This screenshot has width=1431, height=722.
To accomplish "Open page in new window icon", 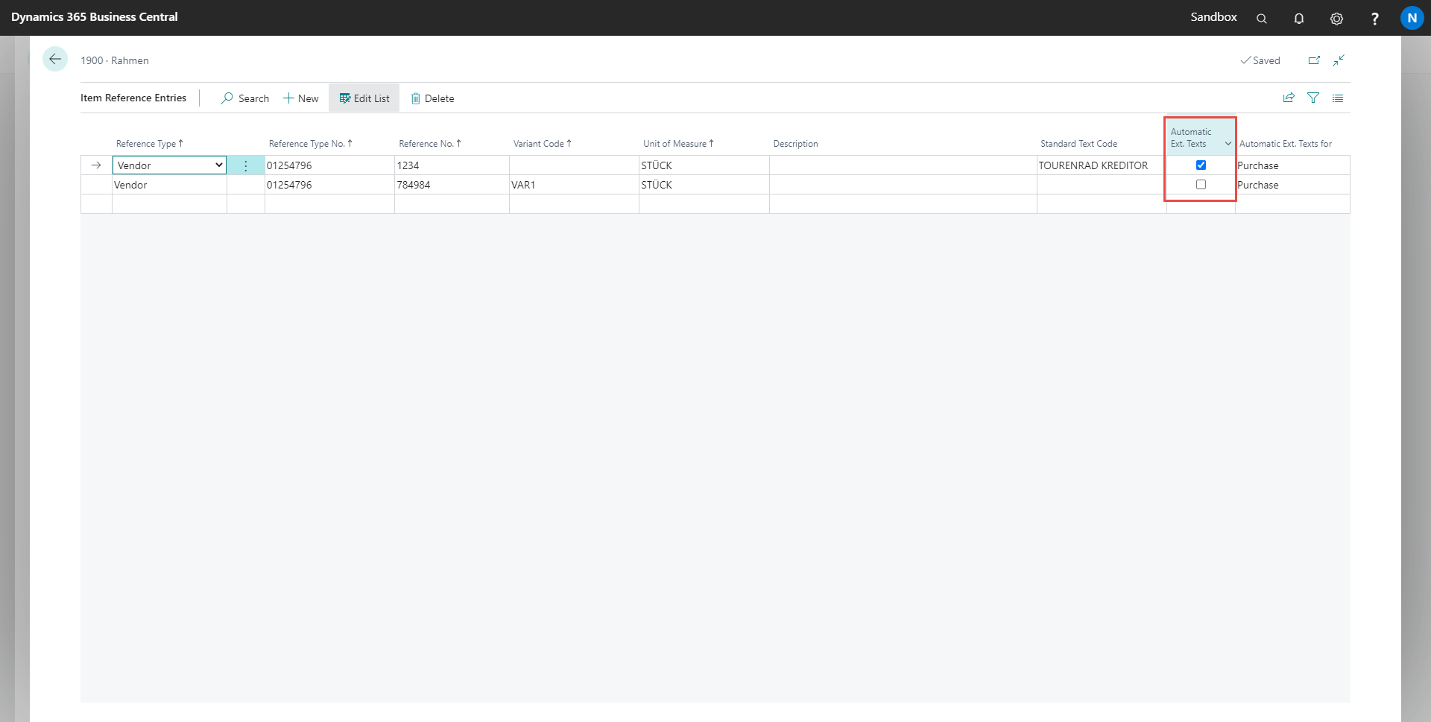I will tap(1314, 60).
